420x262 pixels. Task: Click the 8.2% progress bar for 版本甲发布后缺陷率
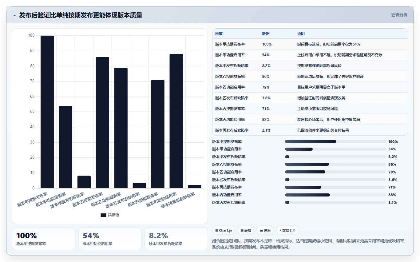pos(335,157)
